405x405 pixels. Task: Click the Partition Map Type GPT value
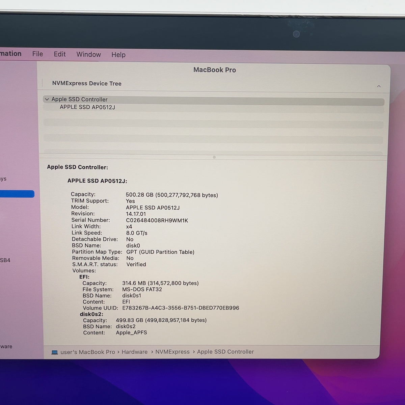[x=160, y=252]
